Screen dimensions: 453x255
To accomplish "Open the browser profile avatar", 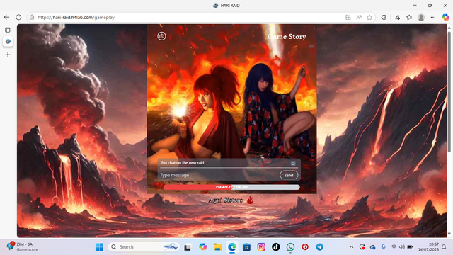I will coord(421,17).
